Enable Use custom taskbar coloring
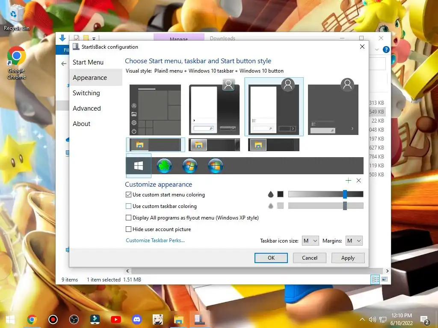 pyautogui.click(x=128, y=206)
